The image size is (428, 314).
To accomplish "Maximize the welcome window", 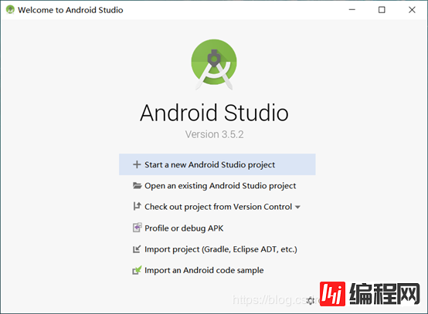I will point(382,10).
